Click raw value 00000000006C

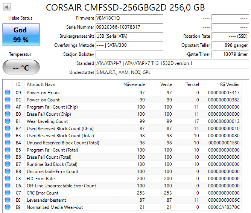pyautogui.click(x=224, y=200)
